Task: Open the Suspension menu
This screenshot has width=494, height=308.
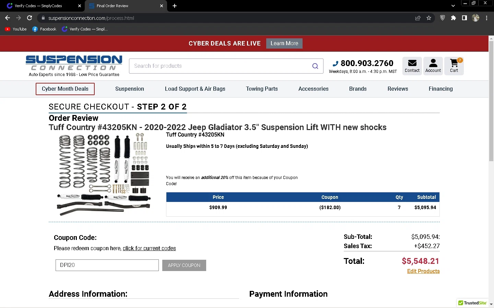Action: click(x=130, y=89)
